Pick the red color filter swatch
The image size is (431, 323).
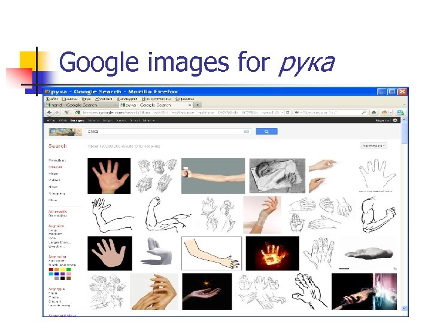51,270
